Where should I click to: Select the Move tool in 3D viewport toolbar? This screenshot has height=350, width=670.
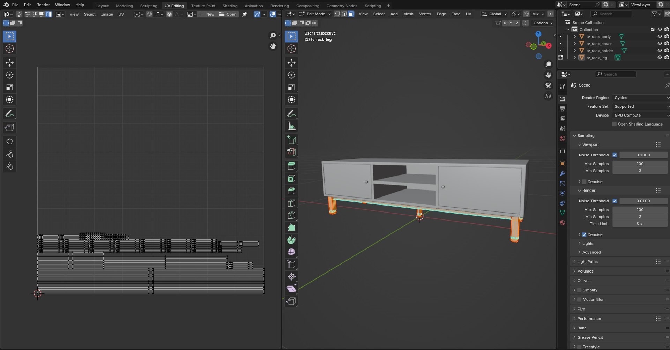[x=291, y=62]
